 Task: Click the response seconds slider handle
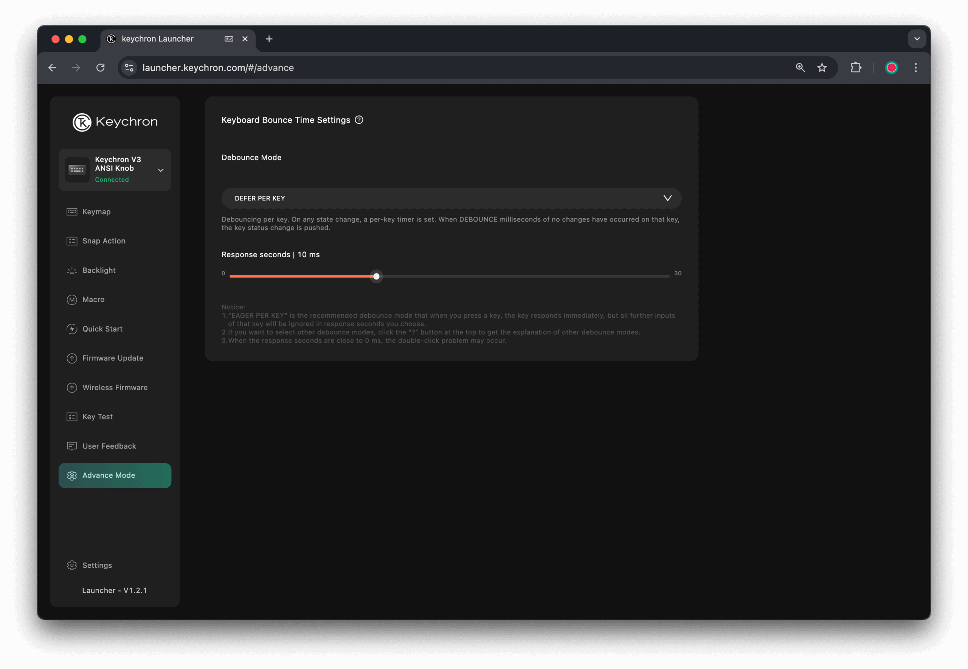376,277
